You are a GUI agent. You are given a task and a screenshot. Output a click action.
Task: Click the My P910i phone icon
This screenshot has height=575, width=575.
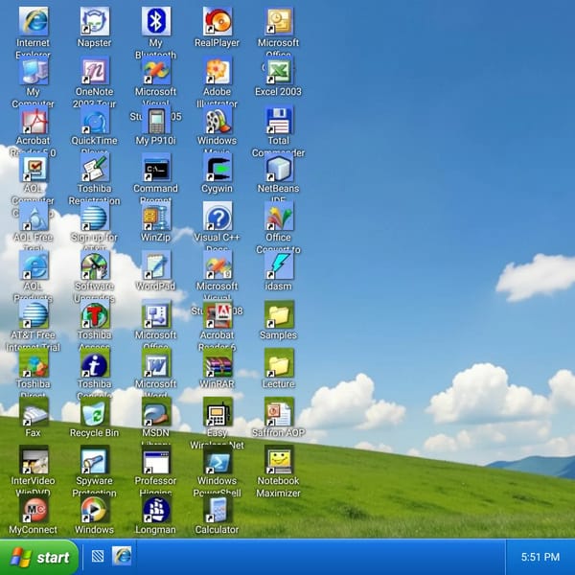156,120
